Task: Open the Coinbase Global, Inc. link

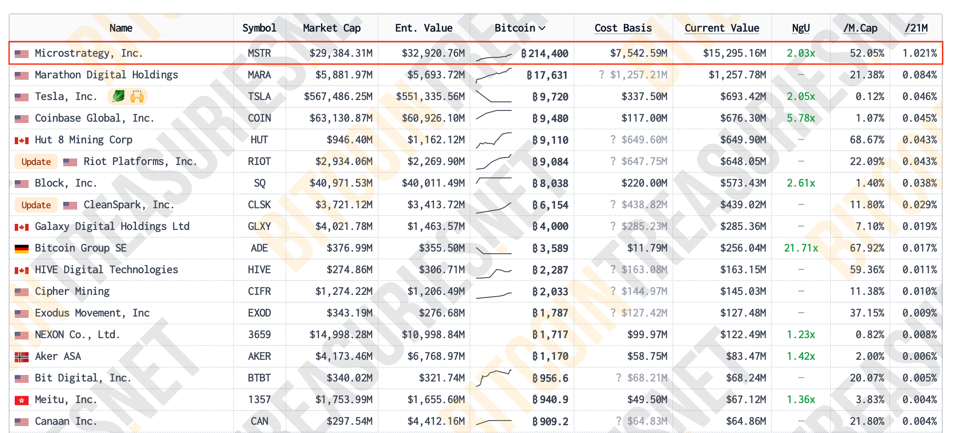Action: point(94,118)
